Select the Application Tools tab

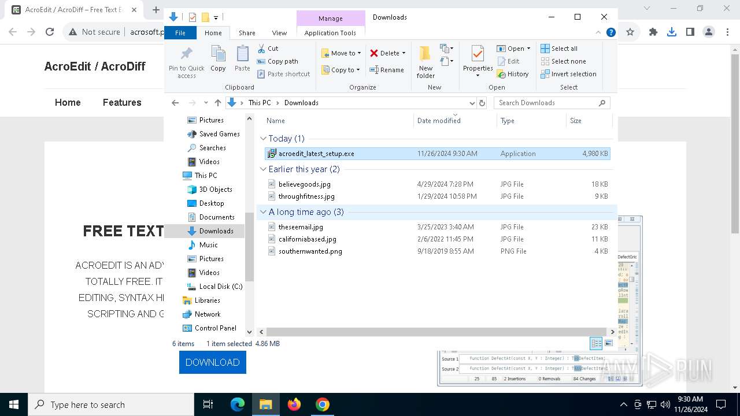[x=330, y=33]
